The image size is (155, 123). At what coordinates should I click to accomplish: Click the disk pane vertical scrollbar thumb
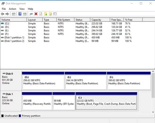[x=153, y=85]
